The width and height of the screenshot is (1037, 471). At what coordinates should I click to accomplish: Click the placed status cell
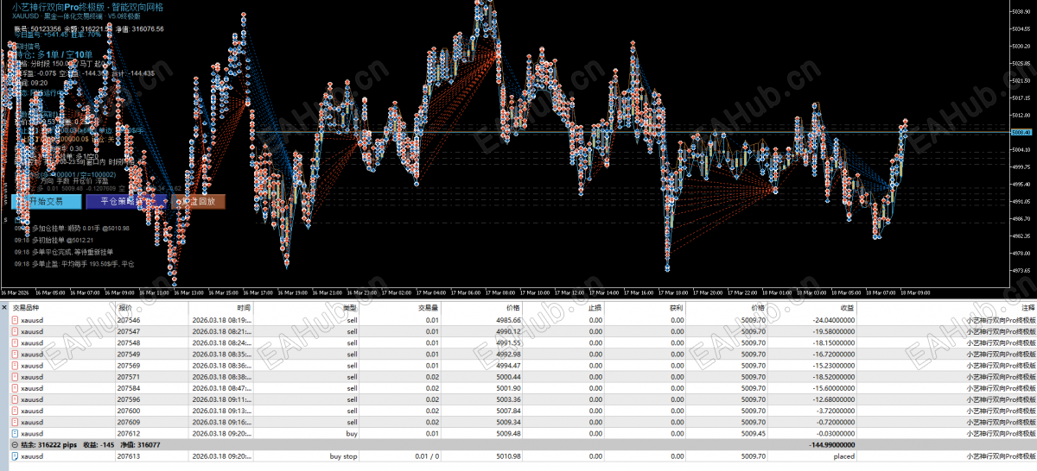[x=843, y=455]
